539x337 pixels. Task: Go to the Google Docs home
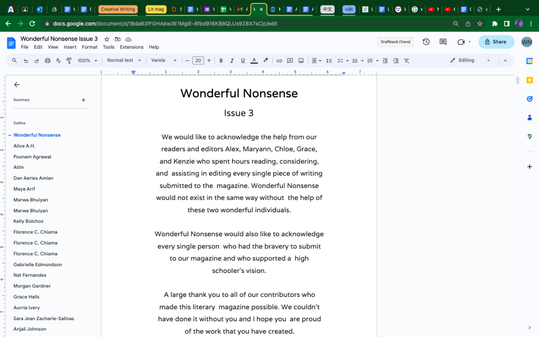pyautogui.click(x=11, y=43)
